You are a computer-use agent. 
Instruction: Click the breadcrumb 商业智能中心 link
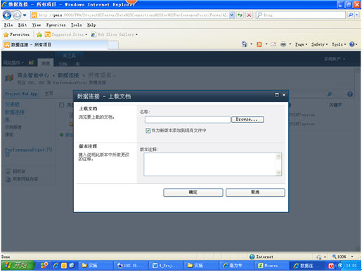click(33, 76)
